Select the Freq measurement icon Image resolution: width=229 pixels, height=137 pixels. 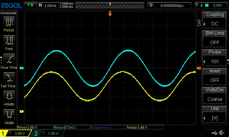(x=9, y=41)
